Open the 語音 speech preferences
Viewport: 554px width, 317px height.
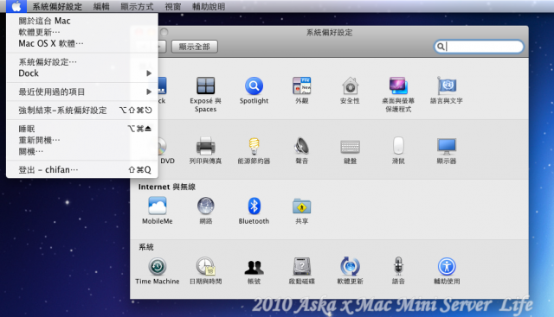point(398,271)
